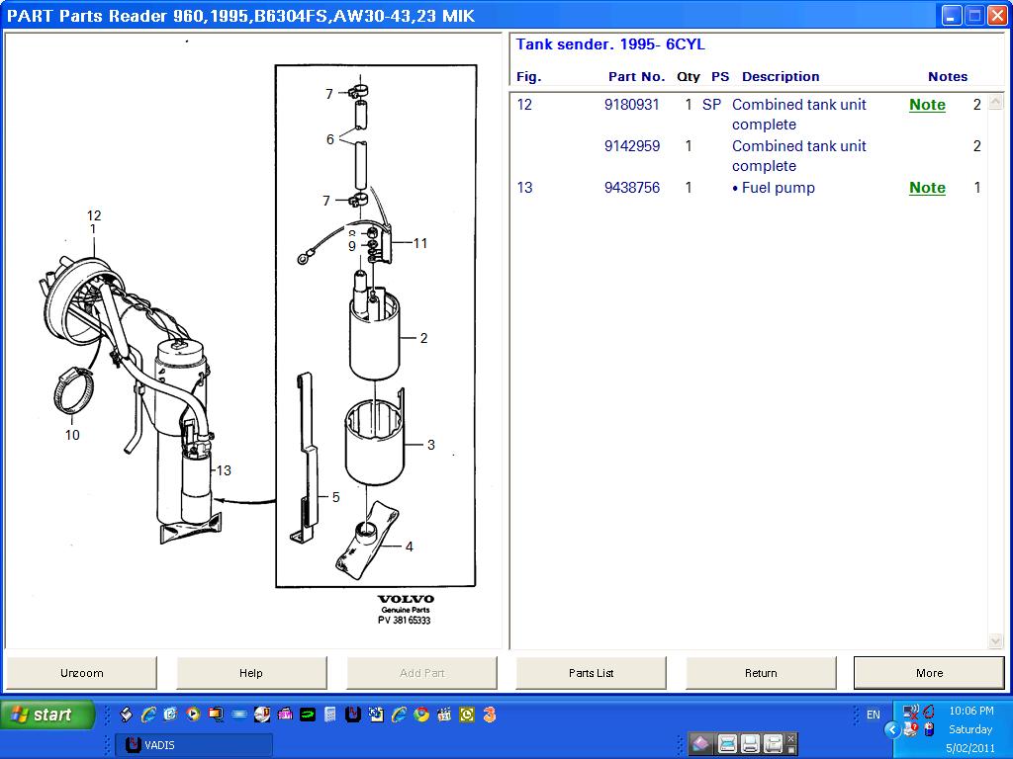
Task: Click the More button
Action: pyautogui.click(x=929, y=673)
